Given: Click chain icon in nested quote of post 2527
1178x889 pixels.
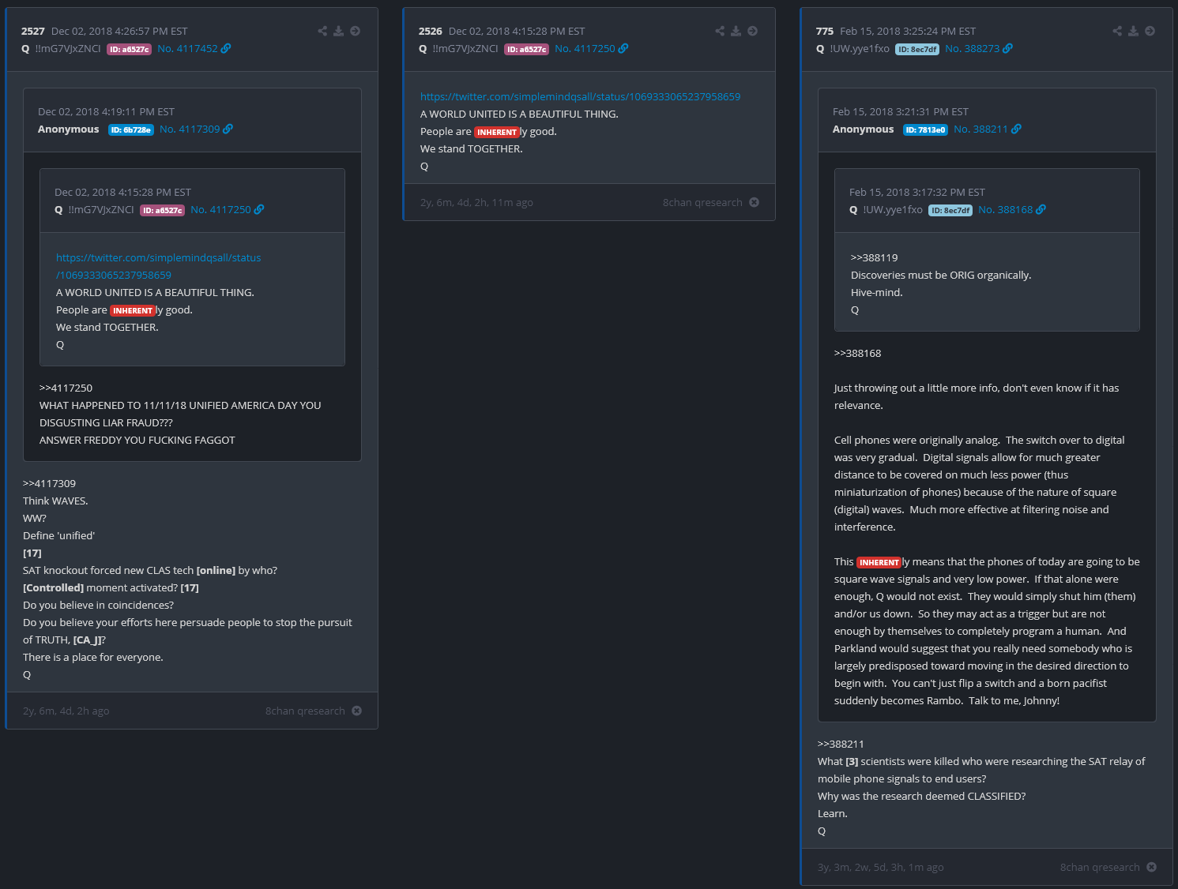Looking at the screenshot, I should point(259,209).
